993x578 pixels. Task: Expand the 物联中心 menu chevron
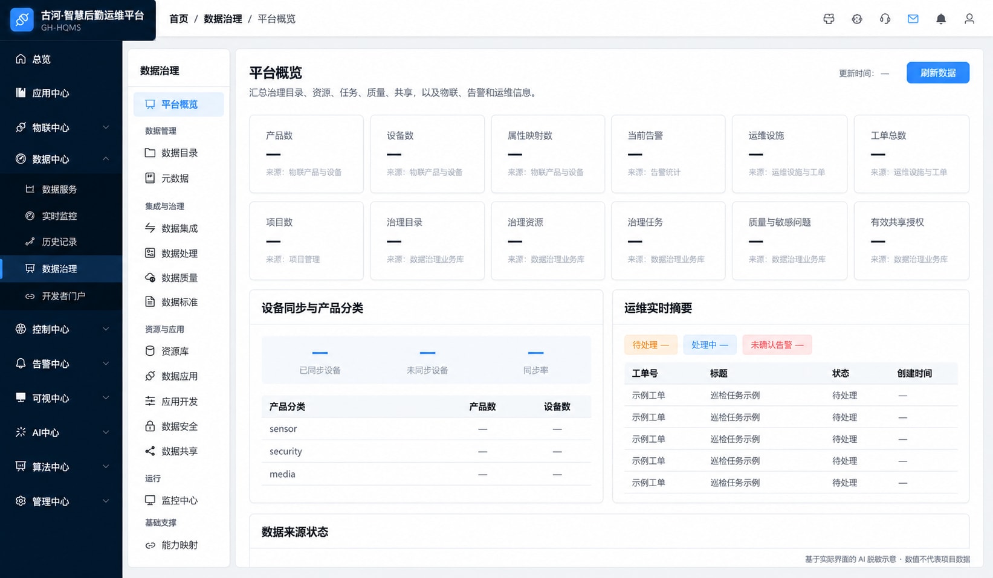106,127
